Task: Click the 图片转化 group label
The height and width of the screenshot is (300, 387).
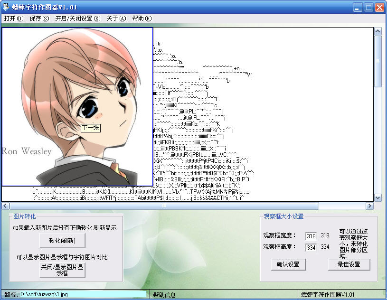Action: (24, 216)
